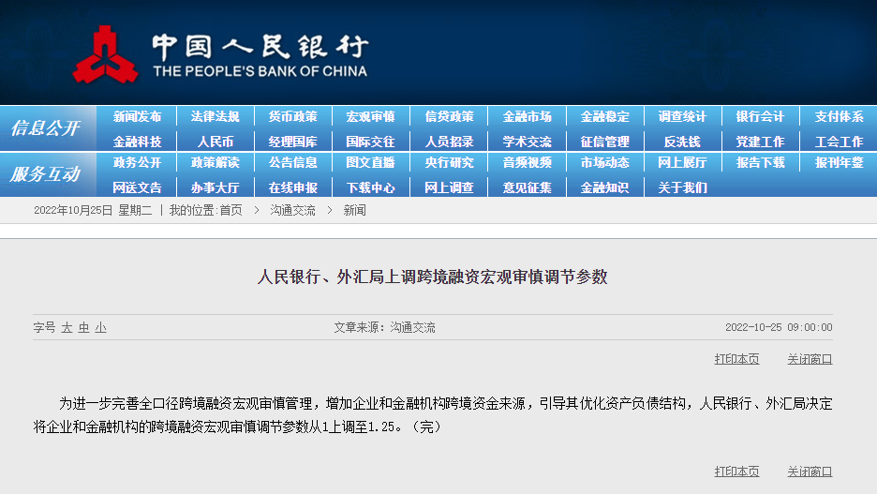The image size is (877, 494).
Task: Visit 学术交流 page
Action: [x=527, y=142]
